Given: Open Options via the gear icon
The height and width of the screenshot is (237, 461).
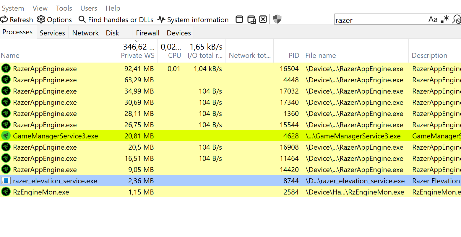Looking at the screenshot, I should pyautogui.click(x=41, y=19).
